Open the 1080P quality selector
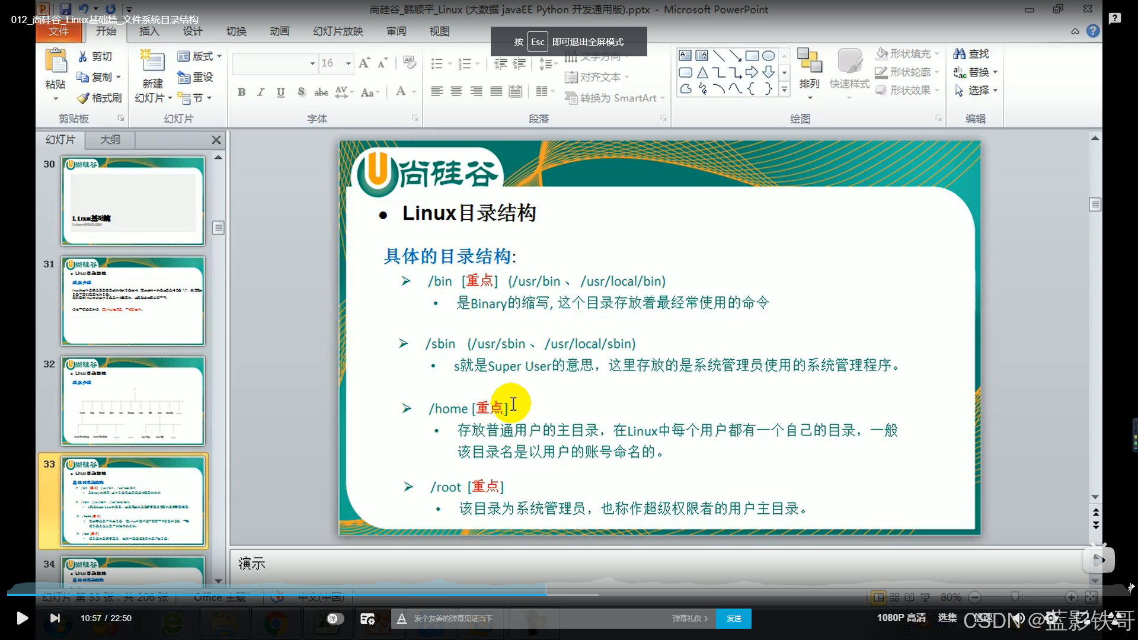Viewport: 1138px width, 640px height. point(901,617)
